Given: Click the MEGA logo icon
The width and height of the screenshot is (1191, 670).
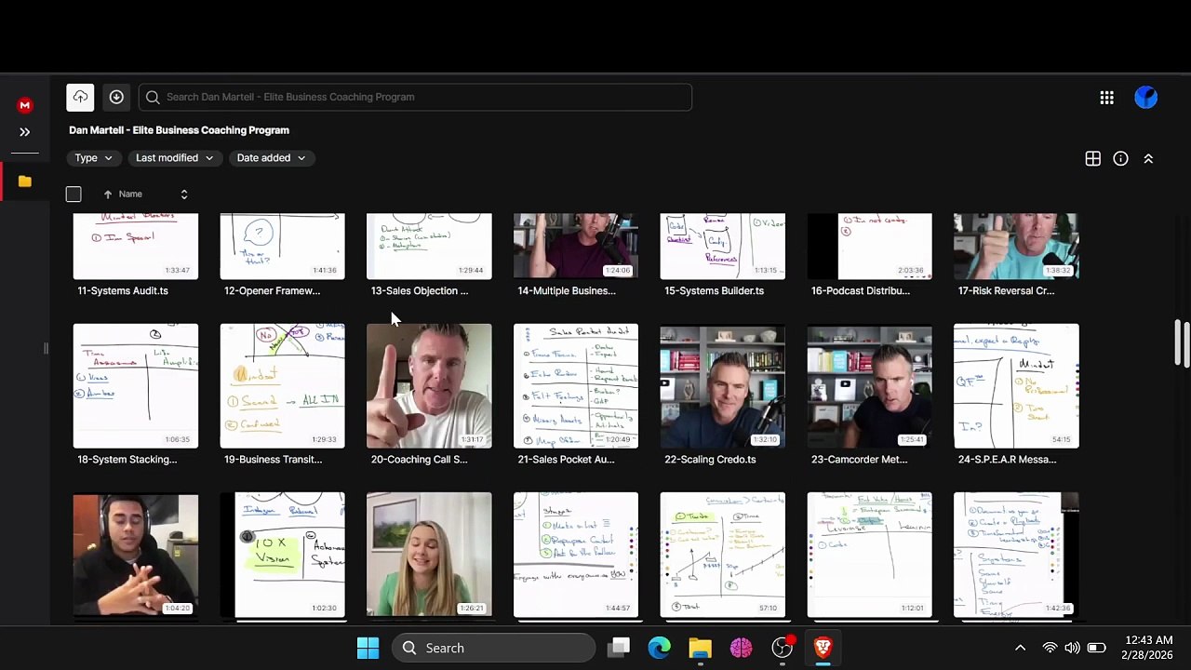Looking at the screenshot, I should (x=25, y=105).
